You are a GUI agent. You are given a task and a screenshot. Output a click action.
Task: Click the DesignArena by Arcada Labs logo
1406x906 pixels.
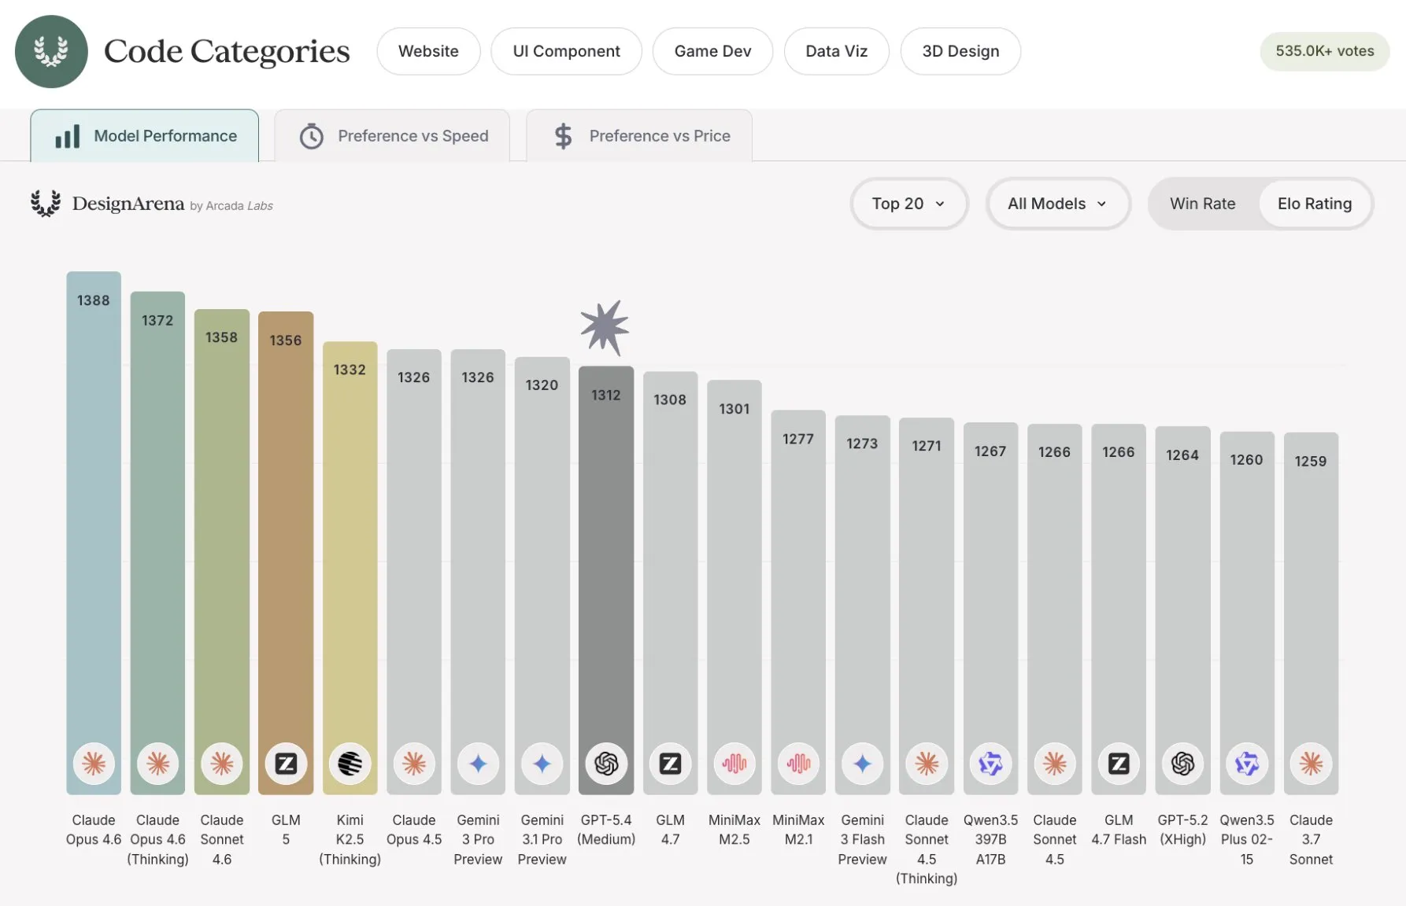151,204
